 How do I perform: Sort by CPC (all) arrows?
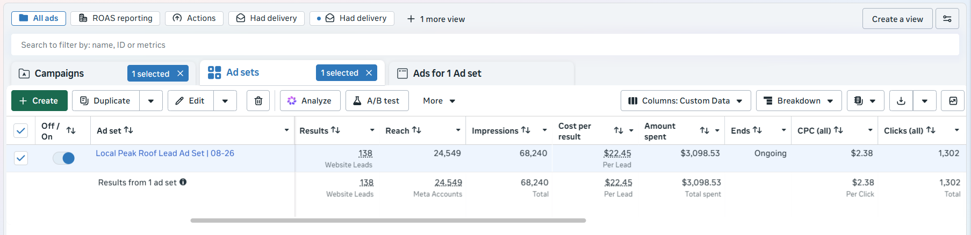point(838,130)
